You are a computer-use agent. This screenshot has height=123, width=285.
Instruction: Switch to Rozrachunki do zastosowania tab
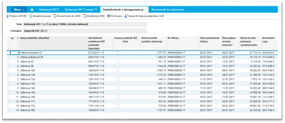[168, 9]
